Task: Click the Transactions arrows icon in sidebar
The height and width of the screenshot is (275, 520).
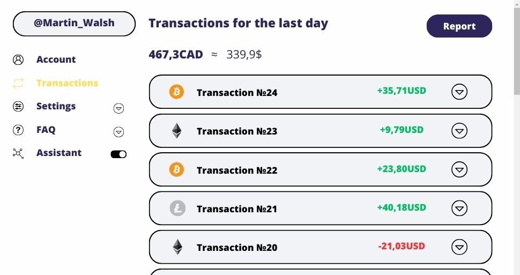Action: pos(18,83)
